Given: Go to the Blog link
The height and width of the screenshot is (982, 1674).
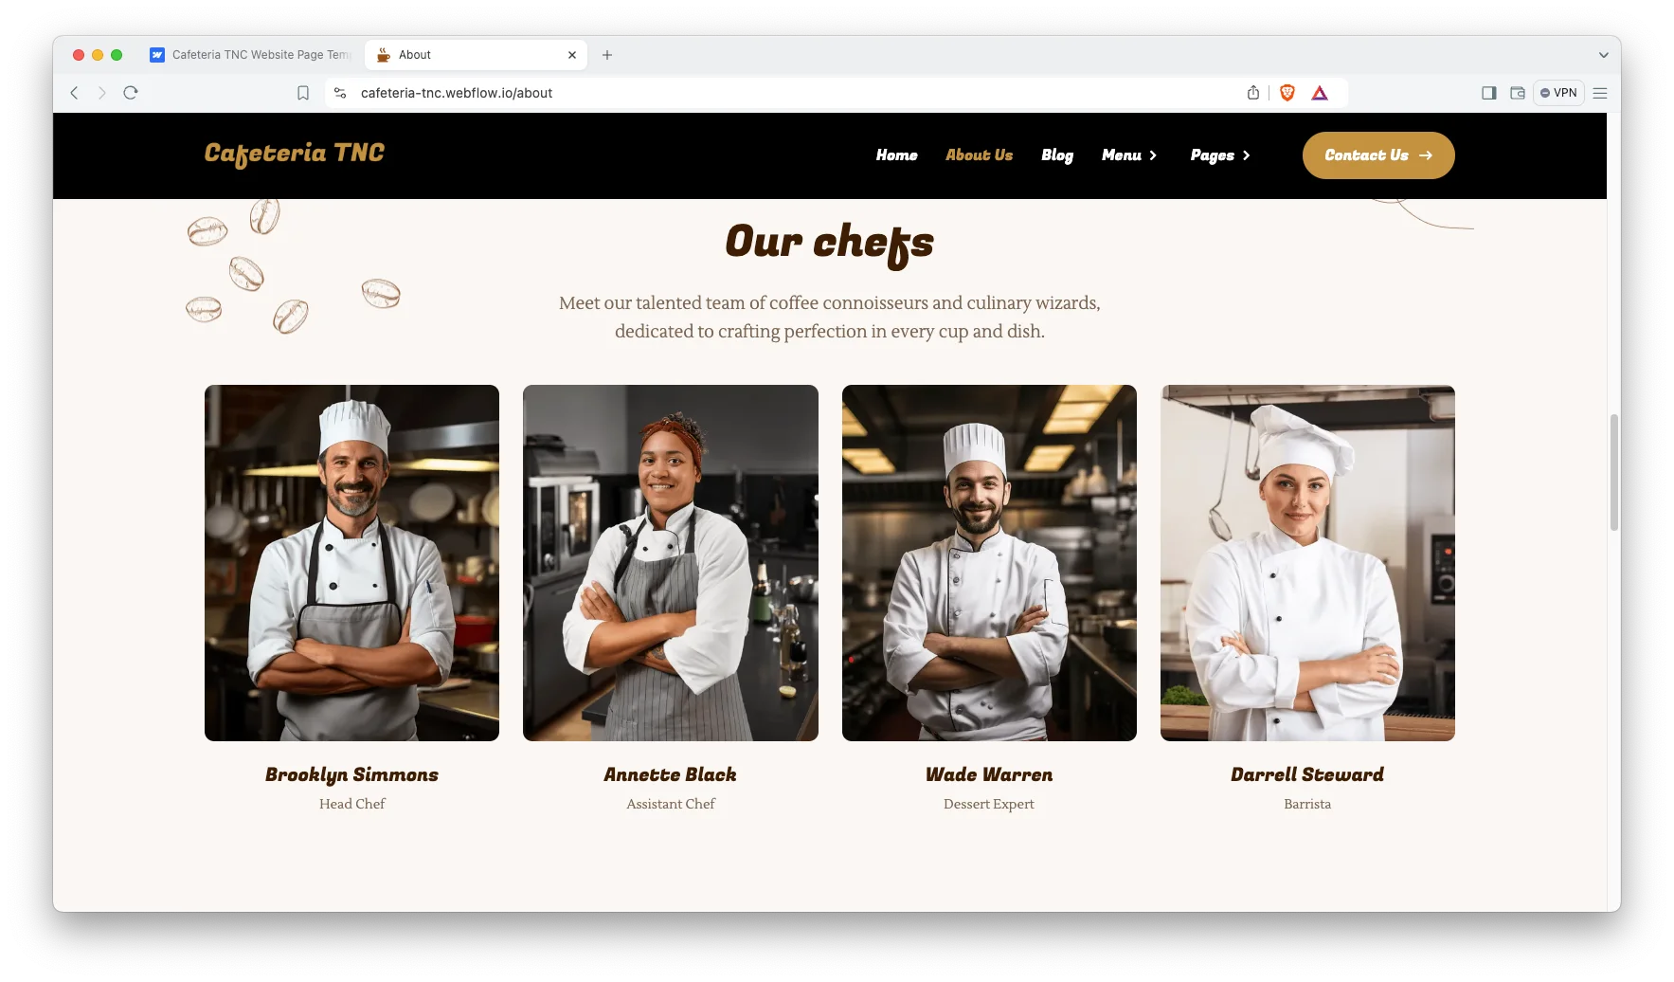Looking at the screenshot, I should [x=1057, y=155].
